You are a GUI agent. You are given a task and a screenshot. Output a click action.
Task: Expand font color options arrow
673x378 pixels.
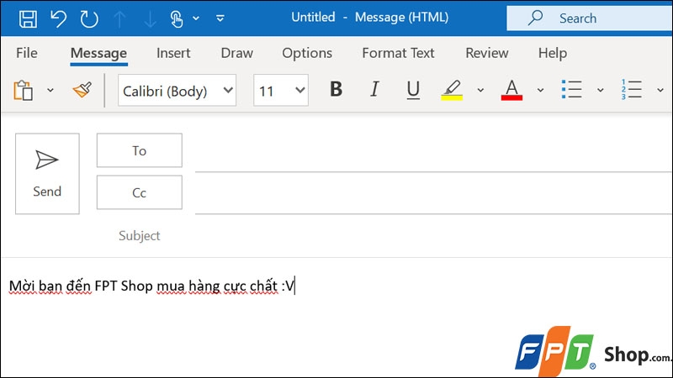(540, 90)
